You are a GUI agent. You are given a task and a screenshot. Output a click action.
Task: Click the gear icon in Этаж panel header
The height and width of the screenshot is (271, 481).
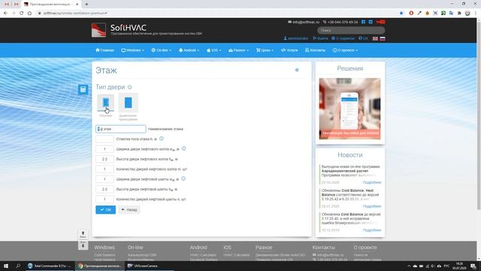click(297, 70)
